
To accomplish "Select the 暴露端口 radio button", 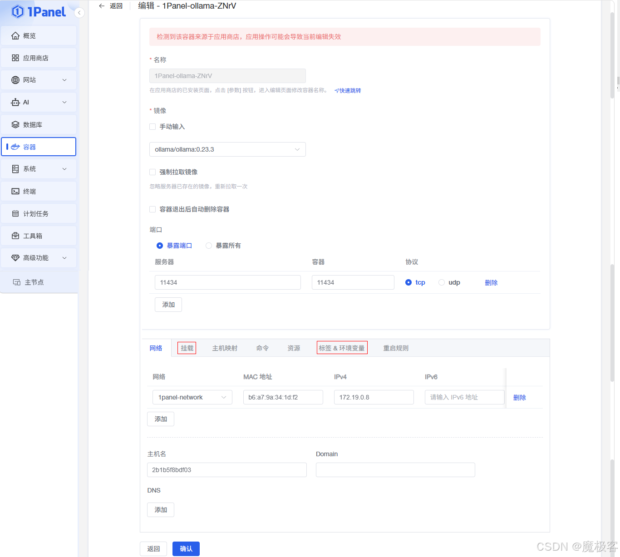I will (x=160, y=246).
